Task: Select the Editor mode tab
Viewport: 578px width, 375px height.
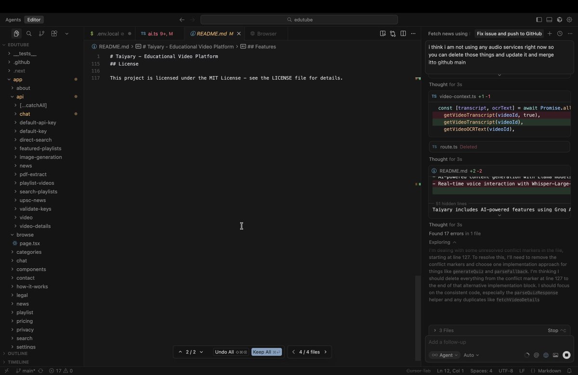Action: tap(34, 20)
